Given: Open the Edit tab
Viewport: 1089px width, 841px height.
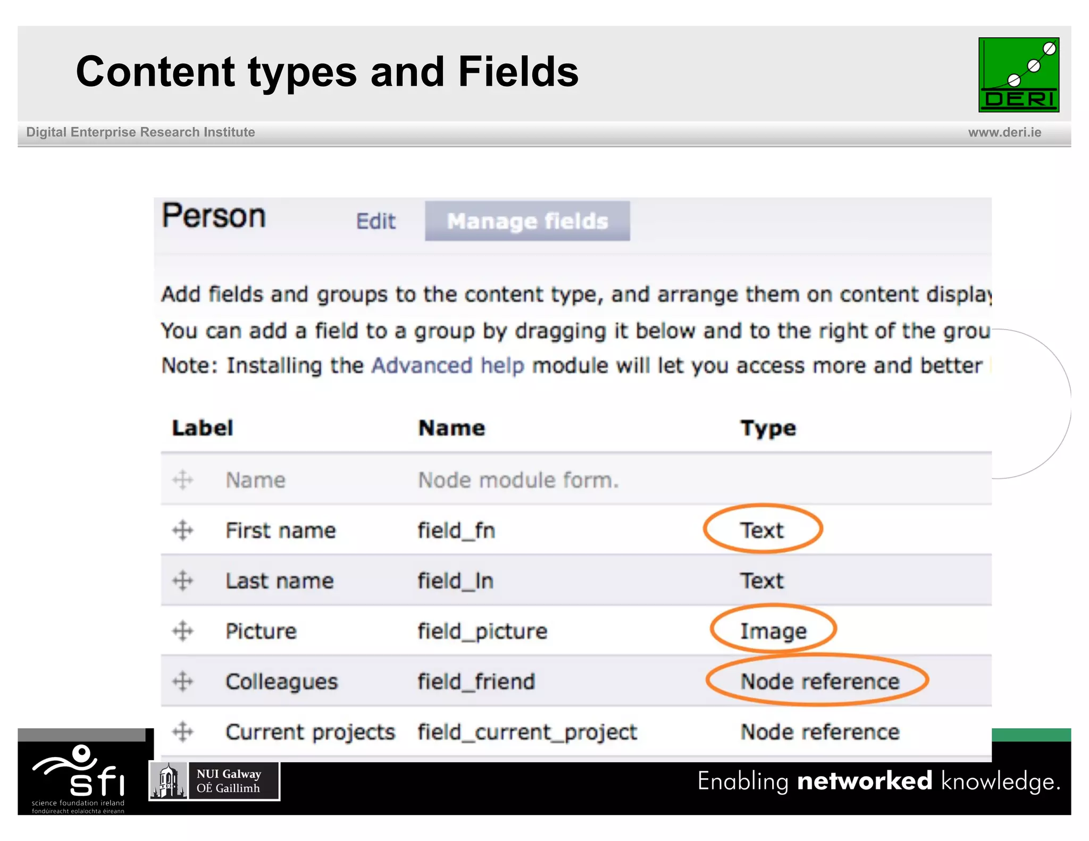Looking at the screenshot, I should coord(375,221).
